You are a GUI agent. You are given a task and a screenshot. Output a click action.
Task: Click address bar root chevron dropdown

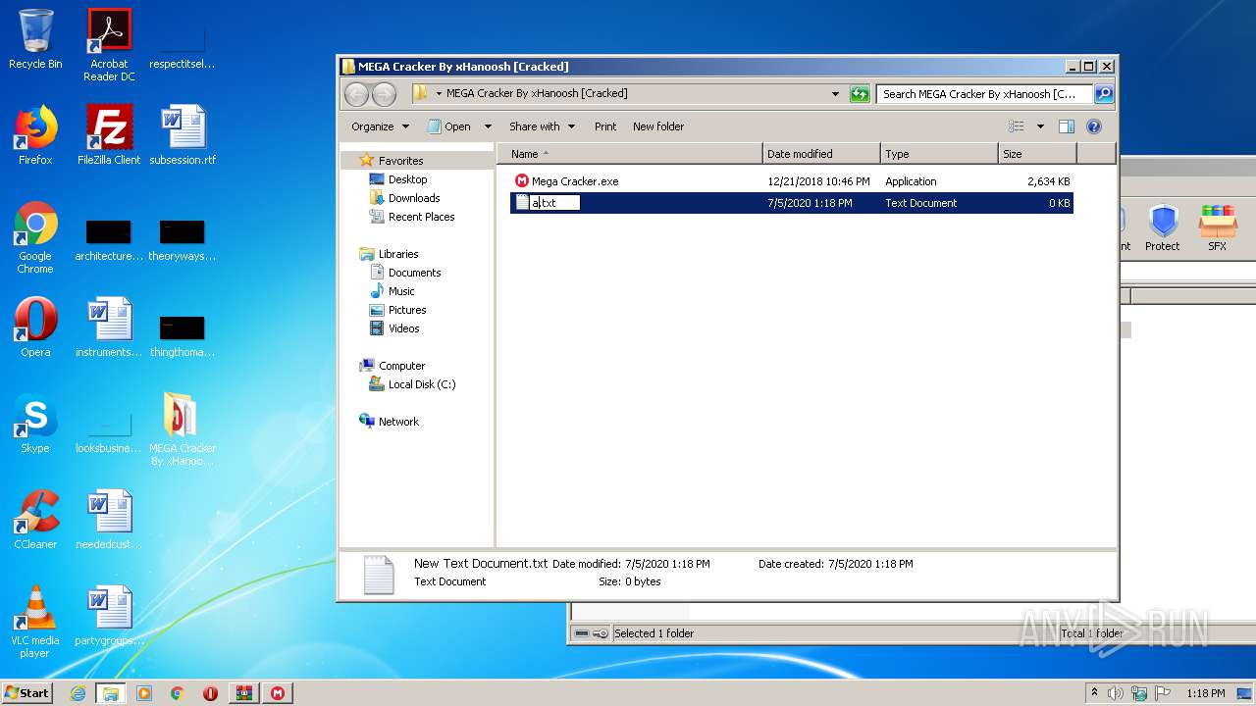coord(439,94)
